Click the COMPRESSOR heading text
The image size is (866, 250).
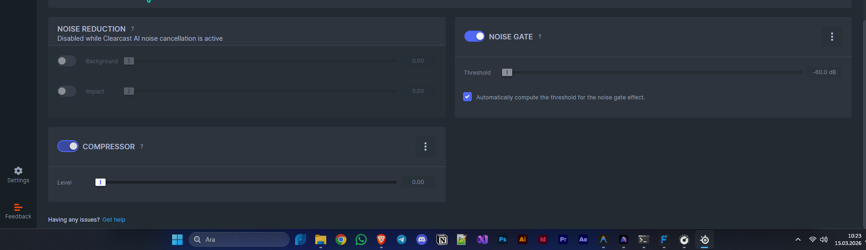tap(109, 147)
